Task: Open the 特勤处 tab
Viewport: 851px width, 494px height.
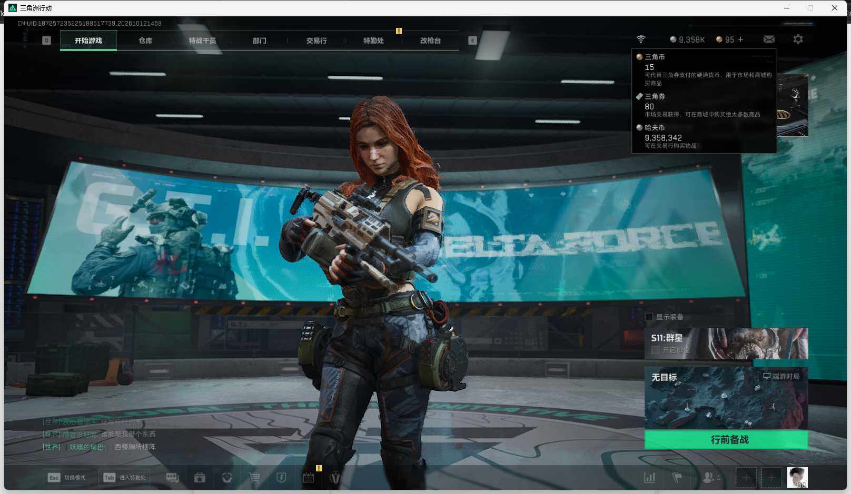Action: point(373,41)
